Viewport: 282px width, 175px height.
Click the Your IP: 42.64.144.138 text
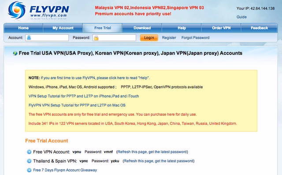click(x=256, y=8)
